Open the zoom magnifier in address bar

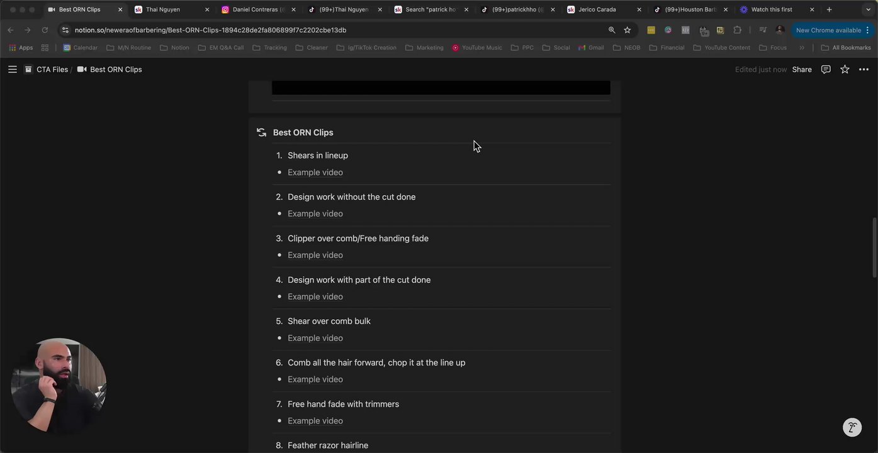click(612, 30)
